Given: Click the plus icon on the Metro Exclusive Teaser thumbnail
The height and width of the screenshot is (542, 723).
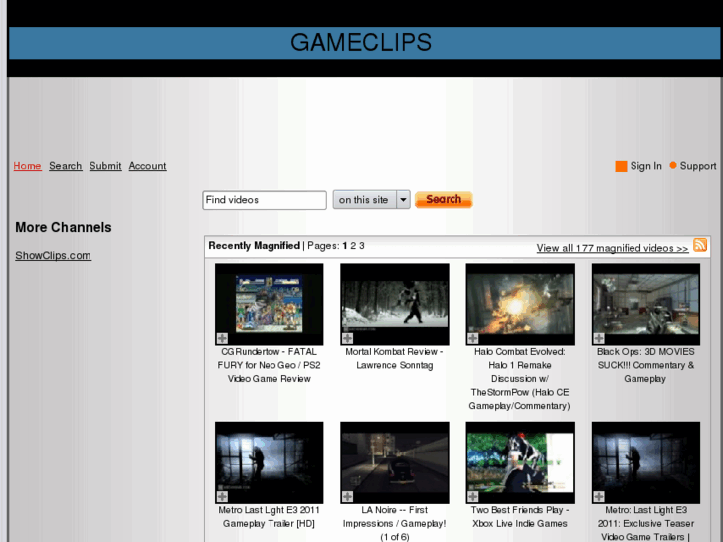Looking at the screenshot, I should (599, 497).
